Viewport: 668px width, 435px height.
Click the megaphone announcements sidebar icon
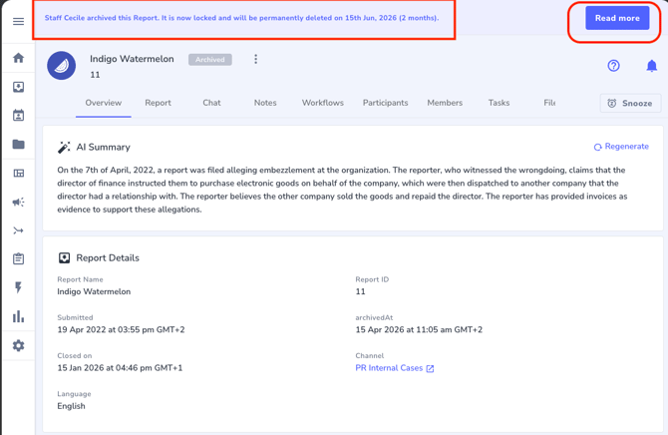click(x=18, y=202)
